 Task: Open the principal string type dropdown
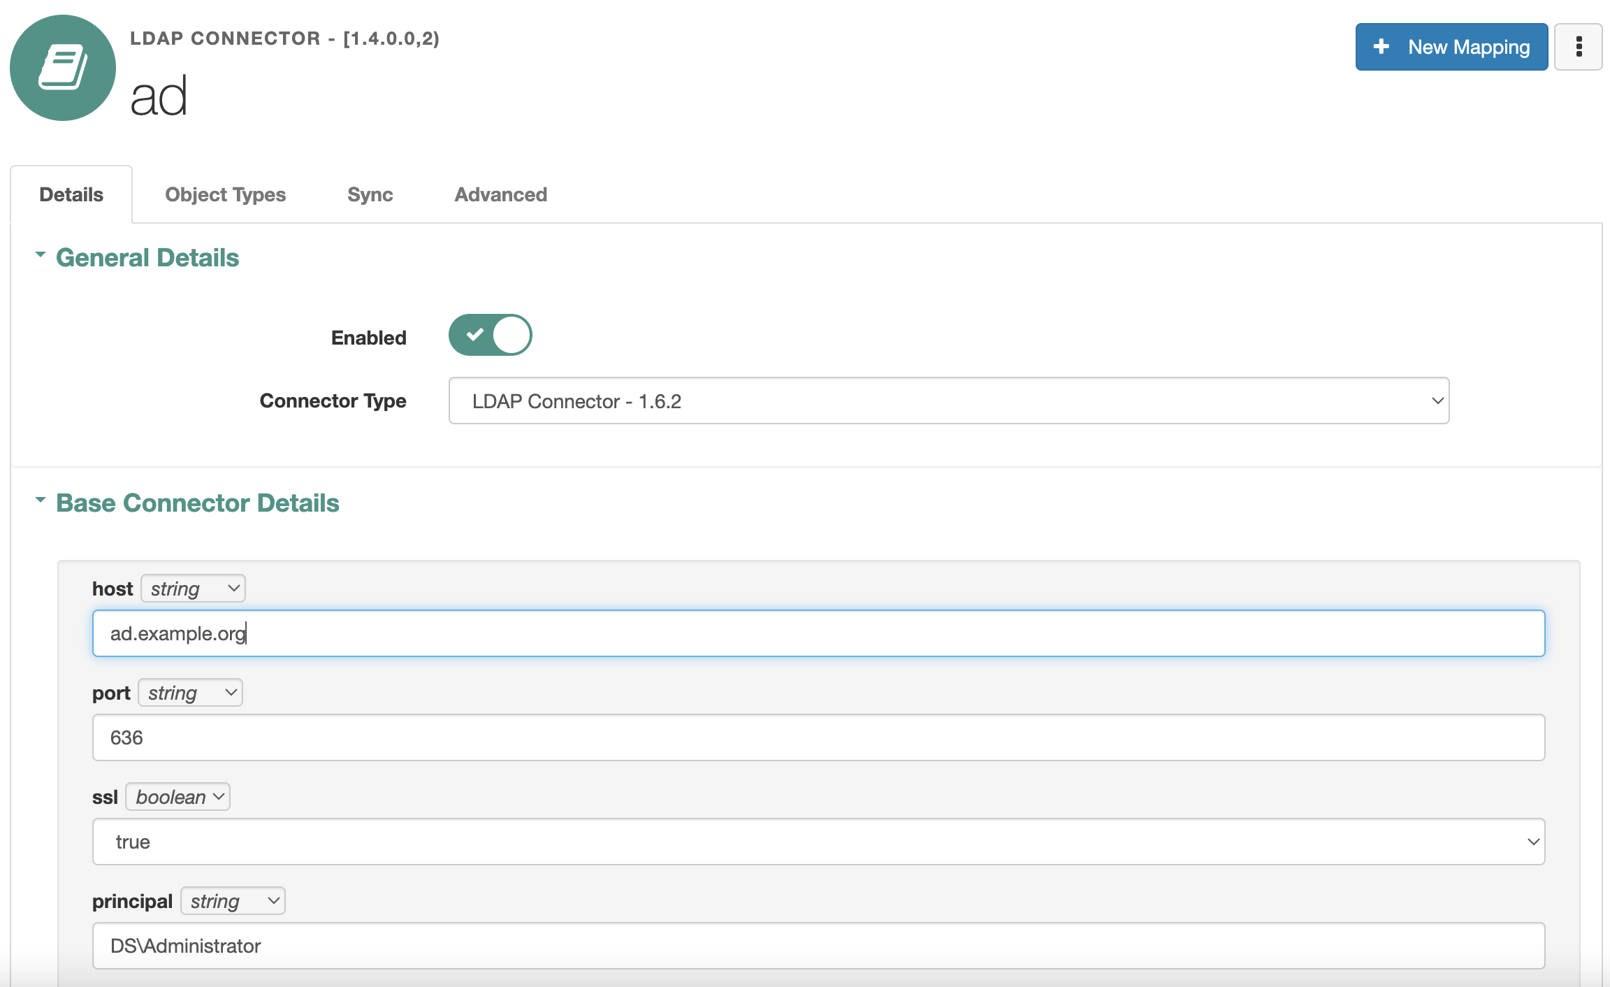tap(233, 901)
